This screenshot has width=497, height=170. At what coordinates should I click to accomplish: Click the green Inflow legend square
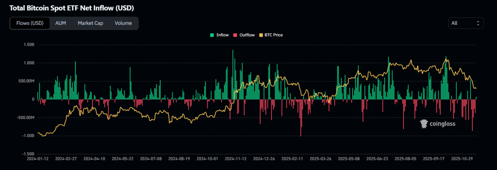coord(212,35)
